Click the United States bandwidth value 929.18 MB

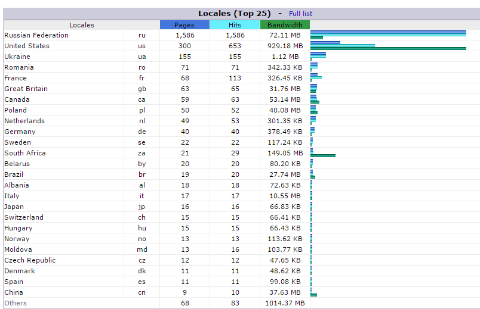(x=285, y=46)
